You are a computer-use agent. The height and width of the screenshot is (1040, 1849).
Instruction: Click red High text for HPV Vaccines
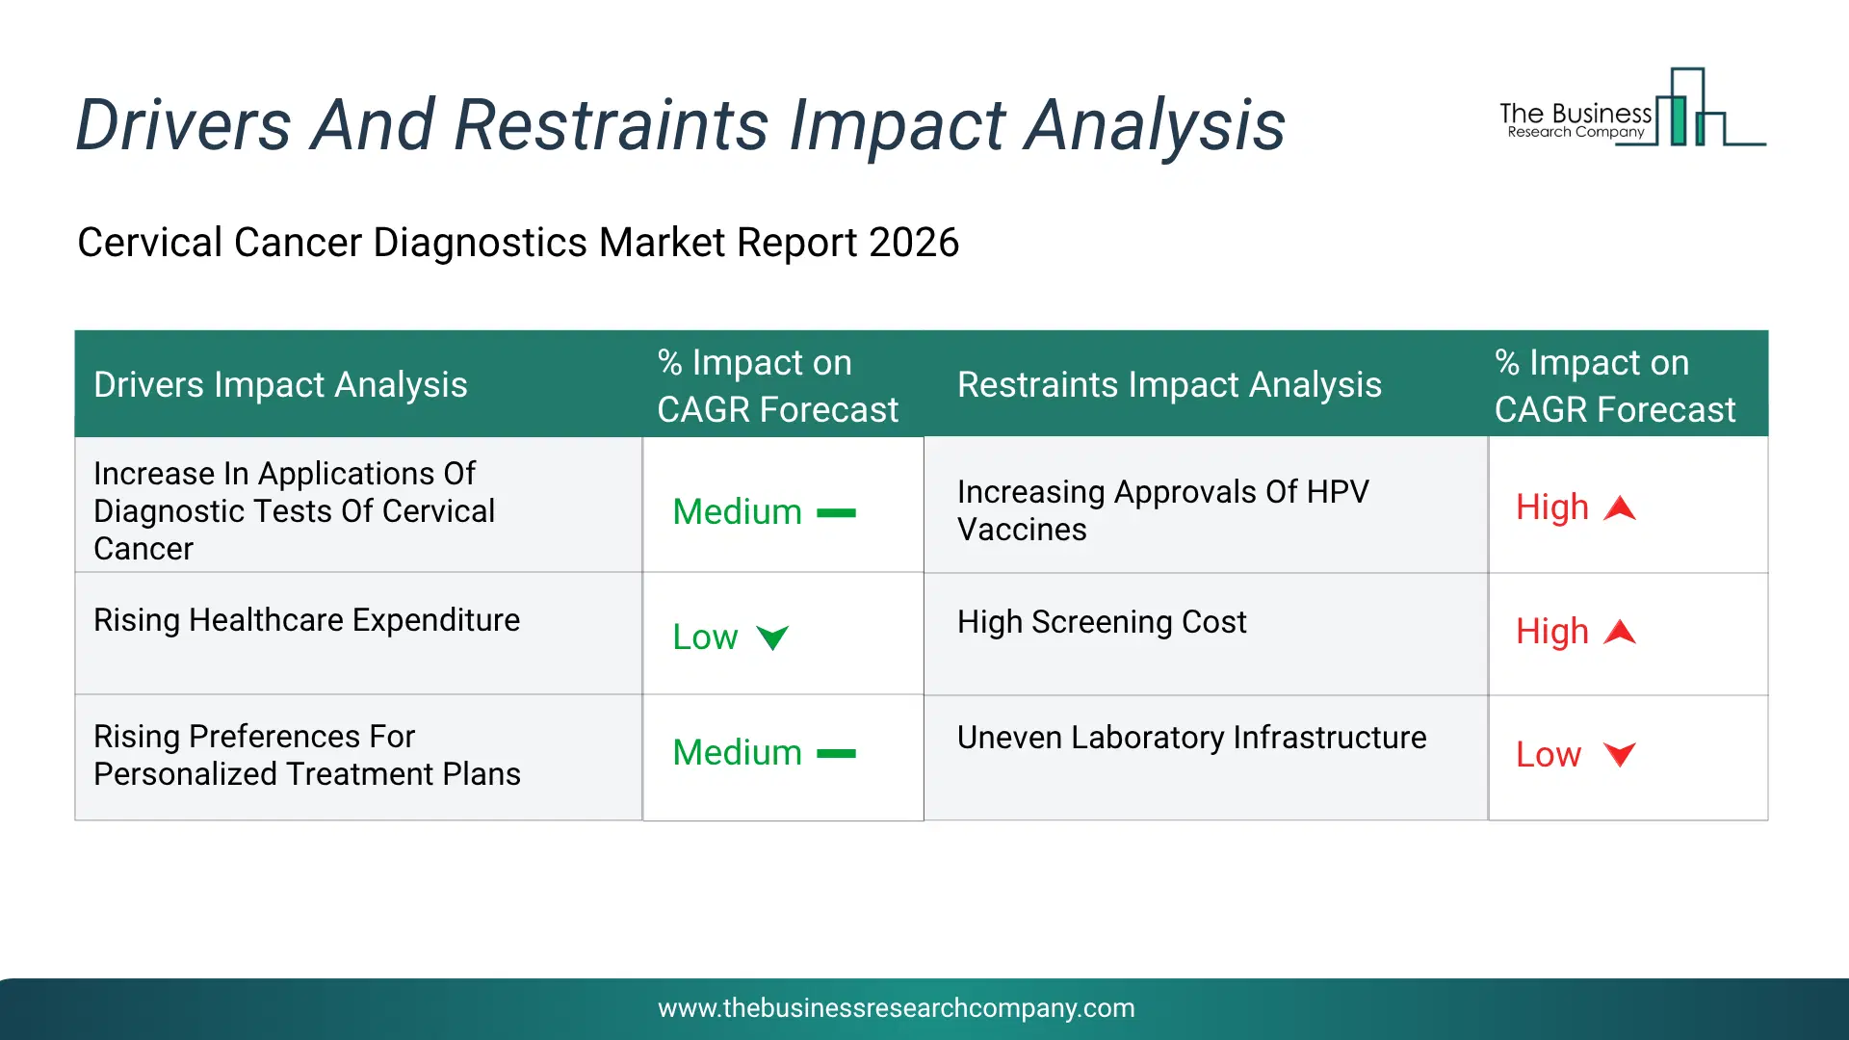coord(1551,507)
